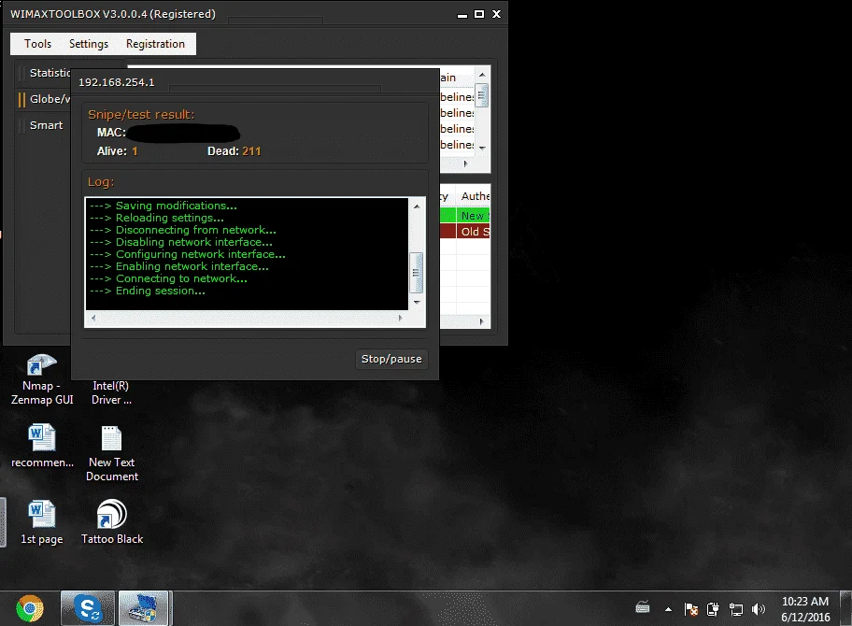Open Nmap - Zenmap GUI desktop shortcut
The height and width of the screenshot is (626, 852).
[42, 379]
